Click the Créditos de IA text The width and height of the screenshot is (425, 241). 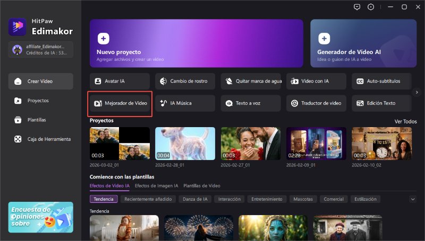(46, 53)
